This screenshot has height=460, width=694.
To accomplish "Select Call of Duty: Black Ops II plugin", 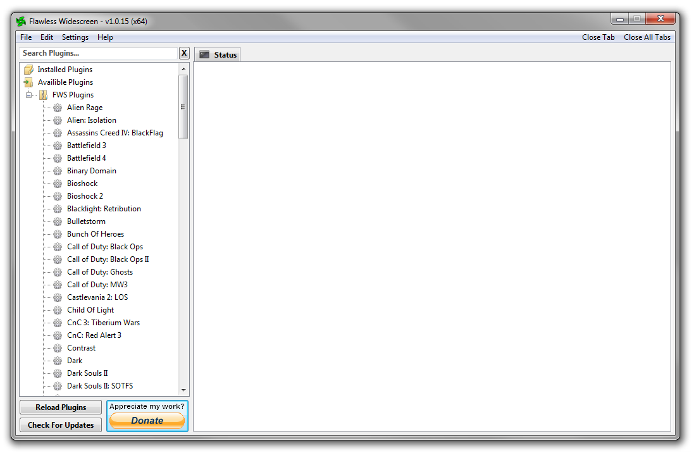I will click(108, 259).
